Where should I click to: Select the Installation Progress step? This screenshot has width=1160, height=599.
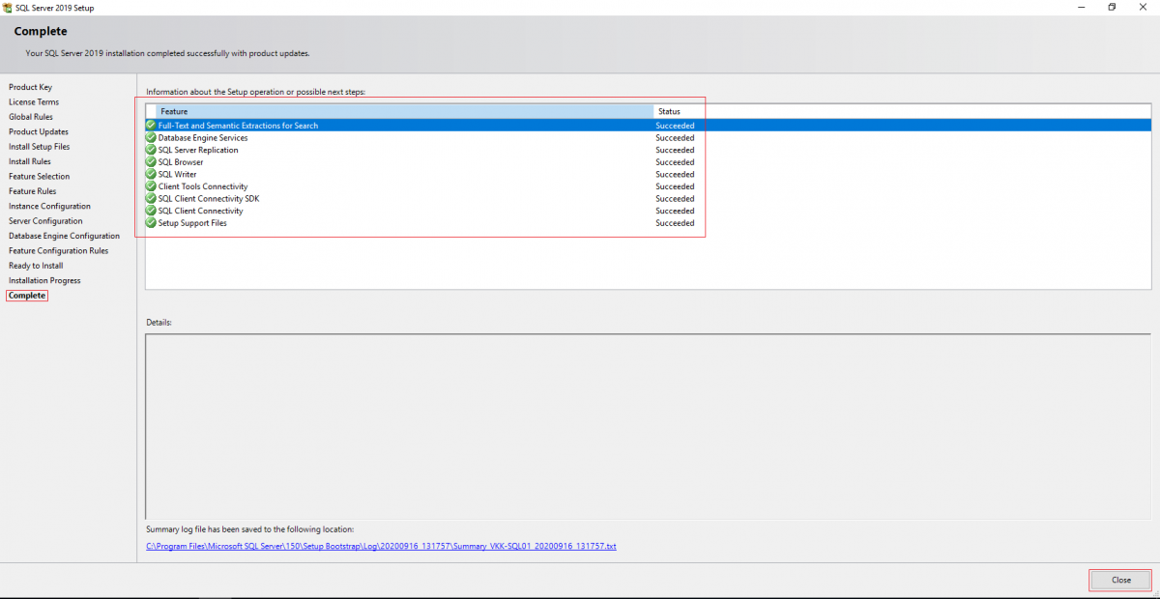tap(44, 280)
